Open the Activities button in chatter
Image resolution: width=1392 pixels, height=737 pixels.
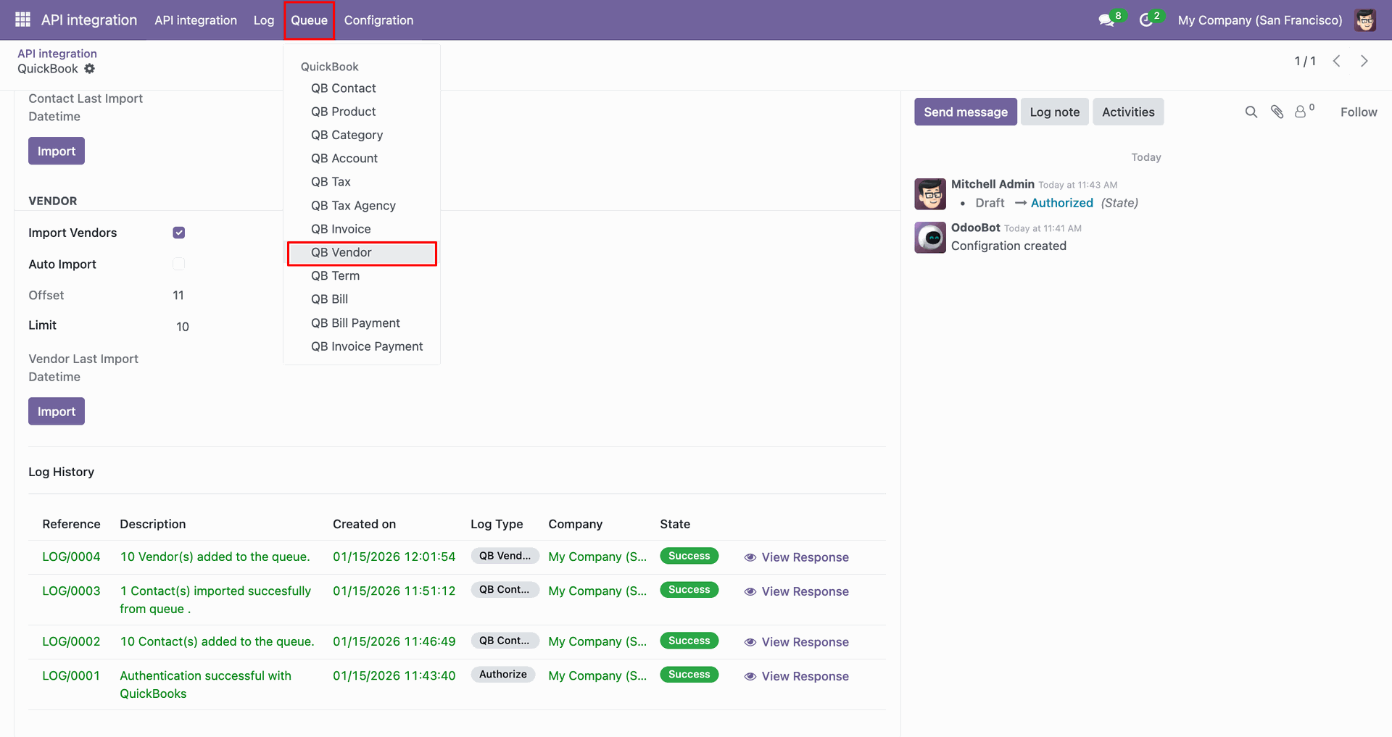pos(1128,112)
